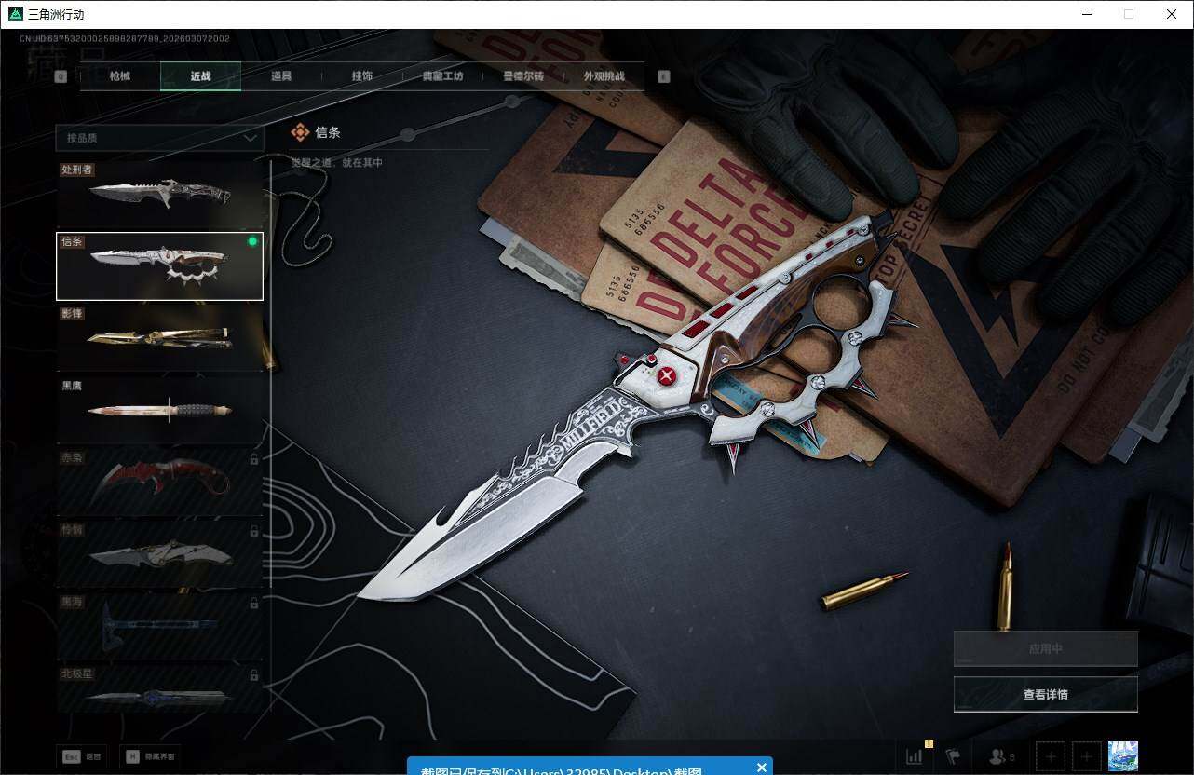
Task: Click the lock icon on 北极星
Action: pos(253,673)
